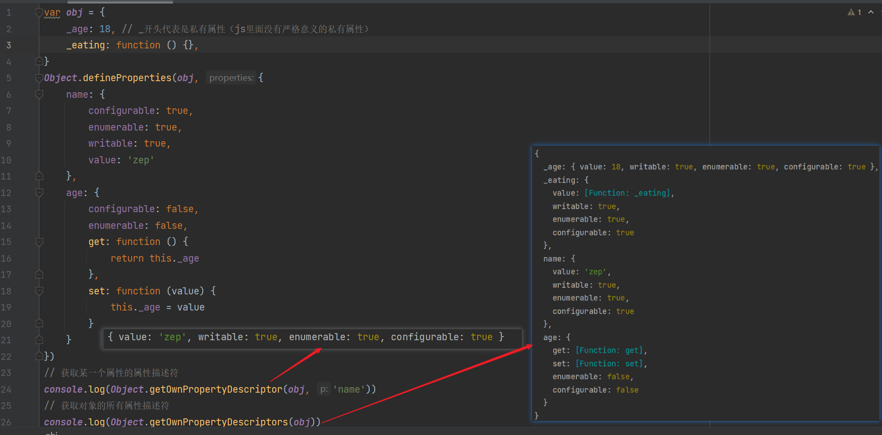Click the string 'zep' on line 10
This screenshot has width=882, height=435.
[x=141, y=160]
